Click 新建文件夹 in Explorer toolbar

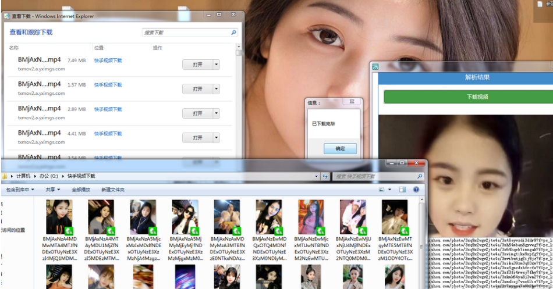coord(113,190)
